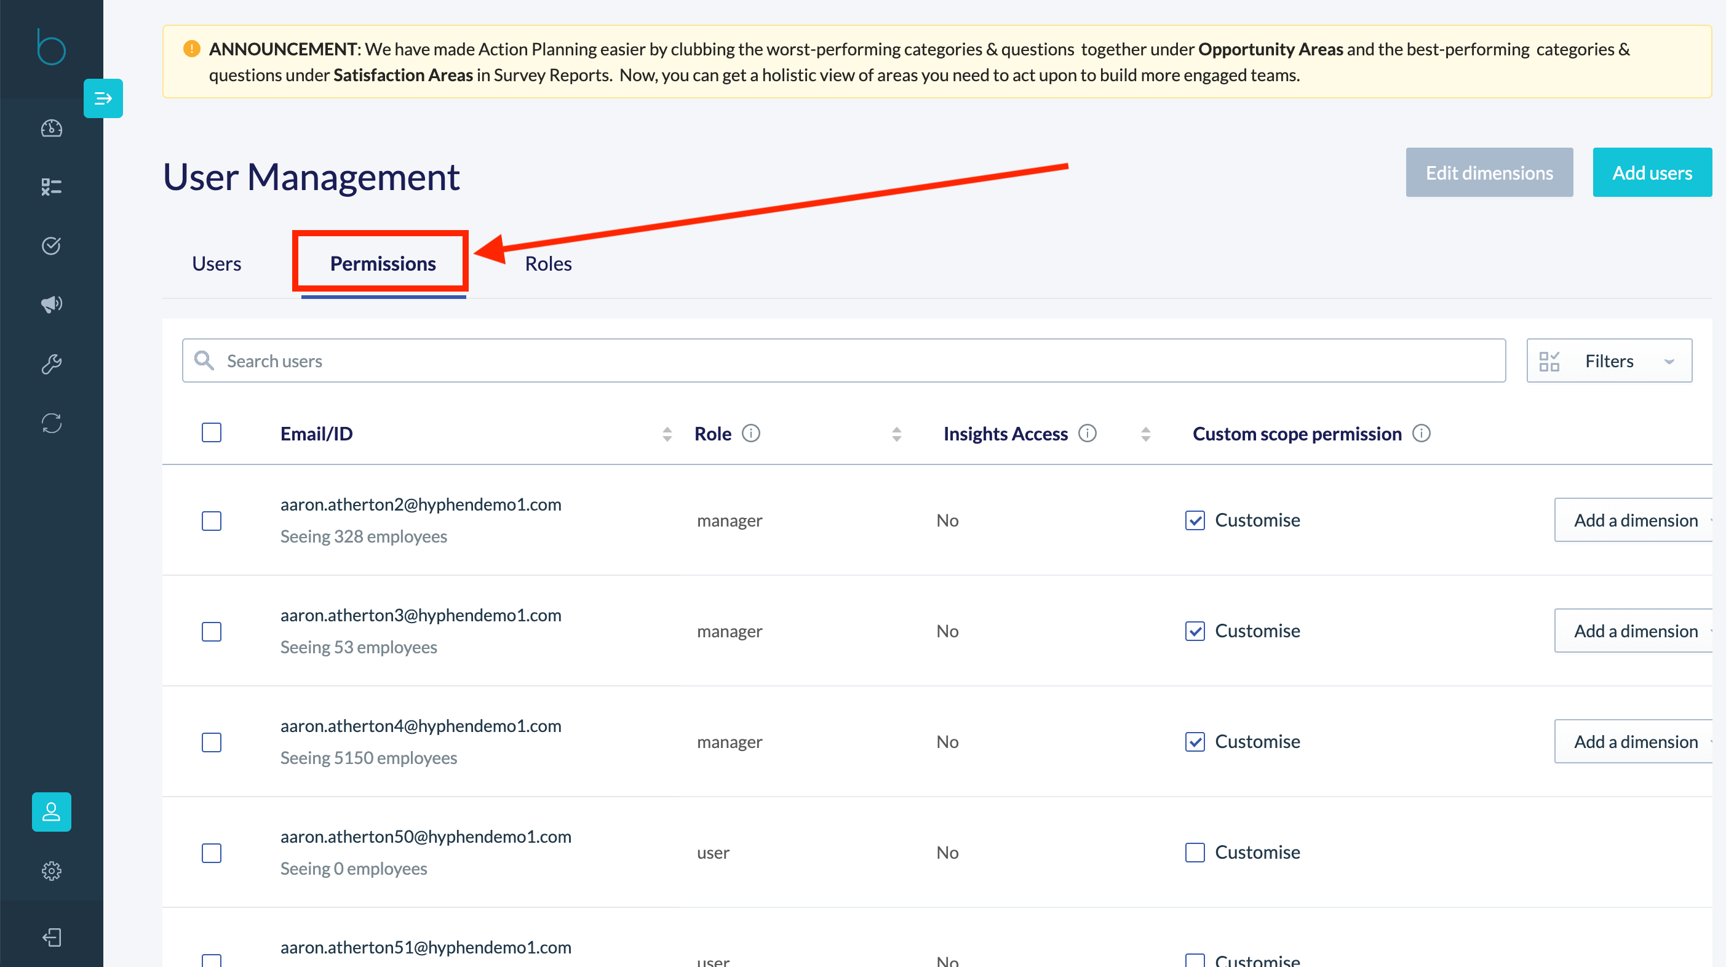Click the search magnifier icon

(x=204, y=360)
